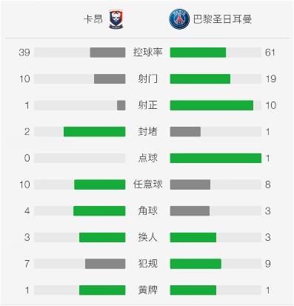
Task: Open the 卡昂 team name link
Action: point(93,19)
